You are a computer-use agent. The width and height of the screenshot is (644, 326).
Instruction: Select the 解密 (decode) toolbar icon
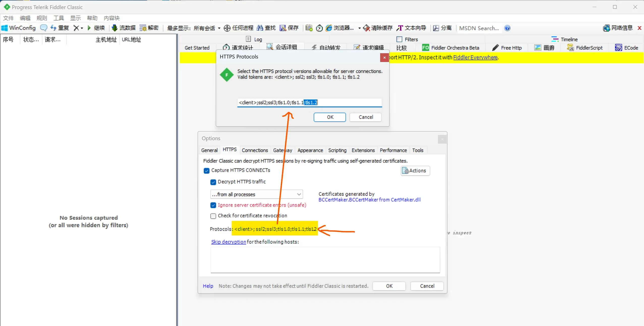[150, 28]
